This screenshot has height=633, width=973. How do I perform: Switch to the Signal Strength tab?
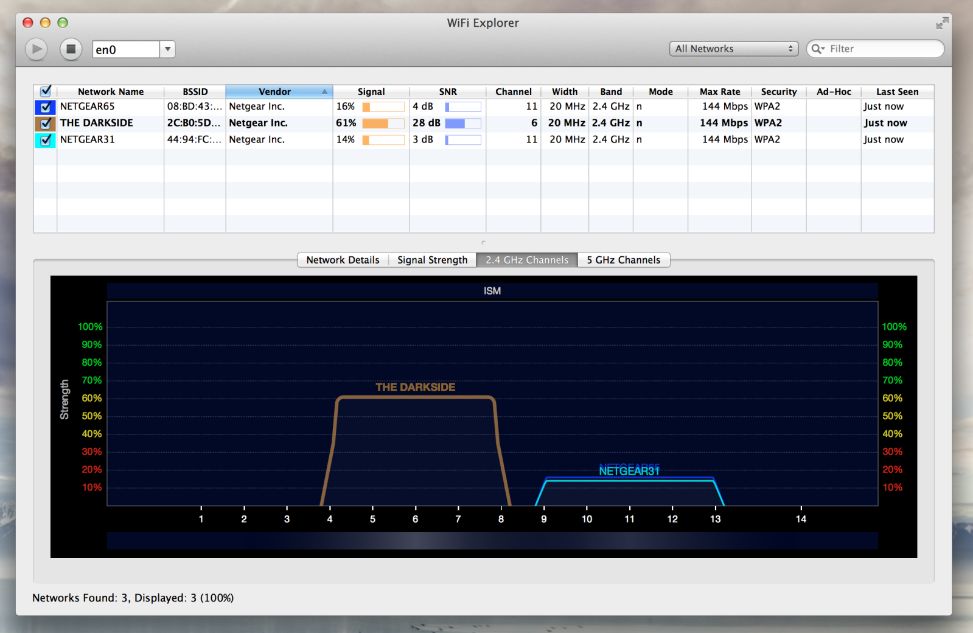pyautogui.click(x=432, y=260)
